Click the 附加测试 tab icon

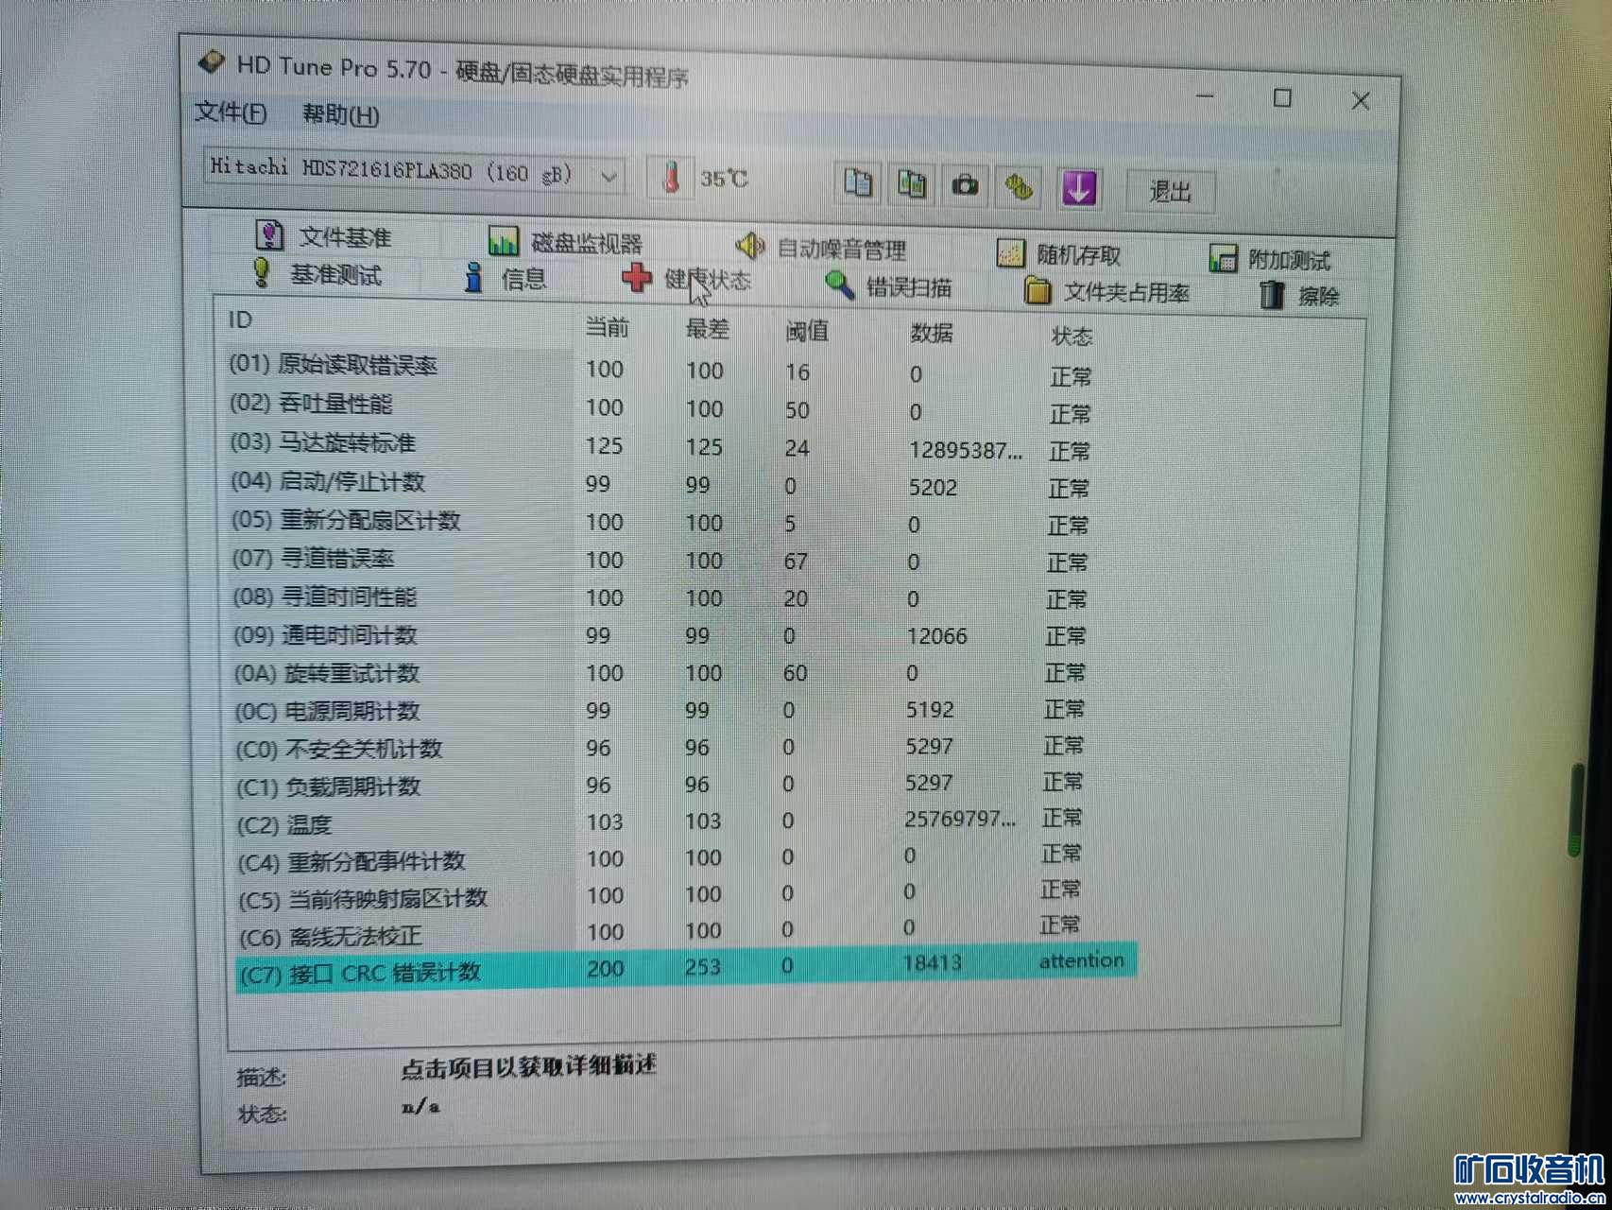point(1223,258)
